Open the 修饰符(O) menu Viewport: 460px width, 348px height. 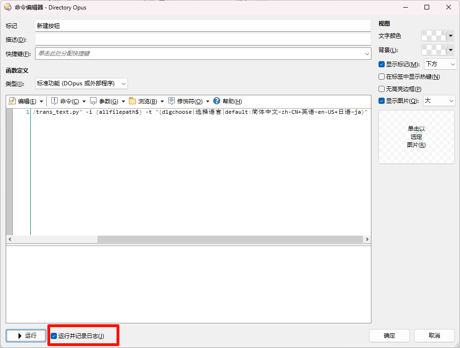[x=190, y=101]
